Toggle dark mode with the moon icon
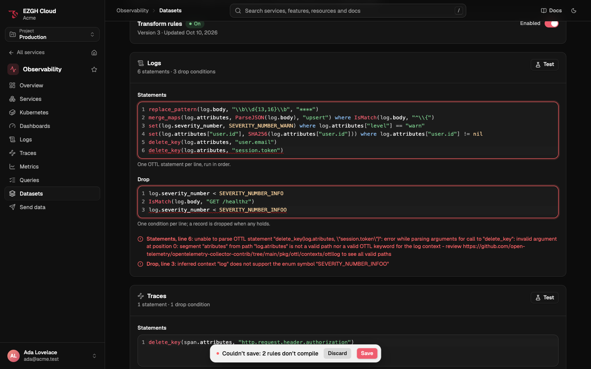 click(574, 11)
